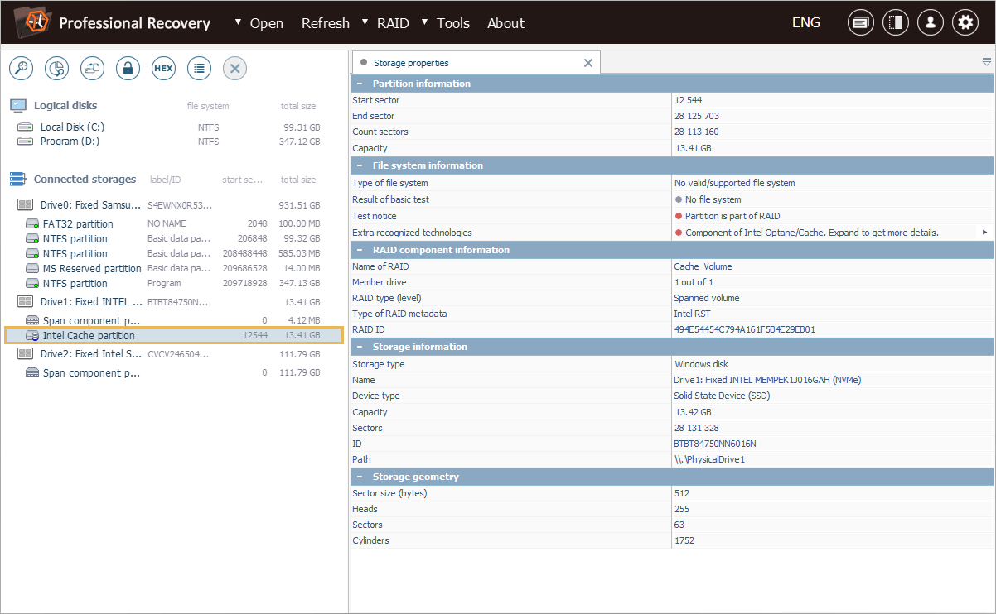The width and height of the screenshot is (996, 614).
Task: Open the Tools menu dropdown arrow
Action: (x=425, y=22)
